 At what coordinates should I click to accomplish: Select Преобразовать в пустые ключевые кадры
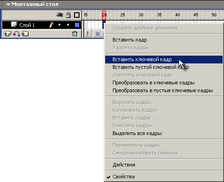164,91
